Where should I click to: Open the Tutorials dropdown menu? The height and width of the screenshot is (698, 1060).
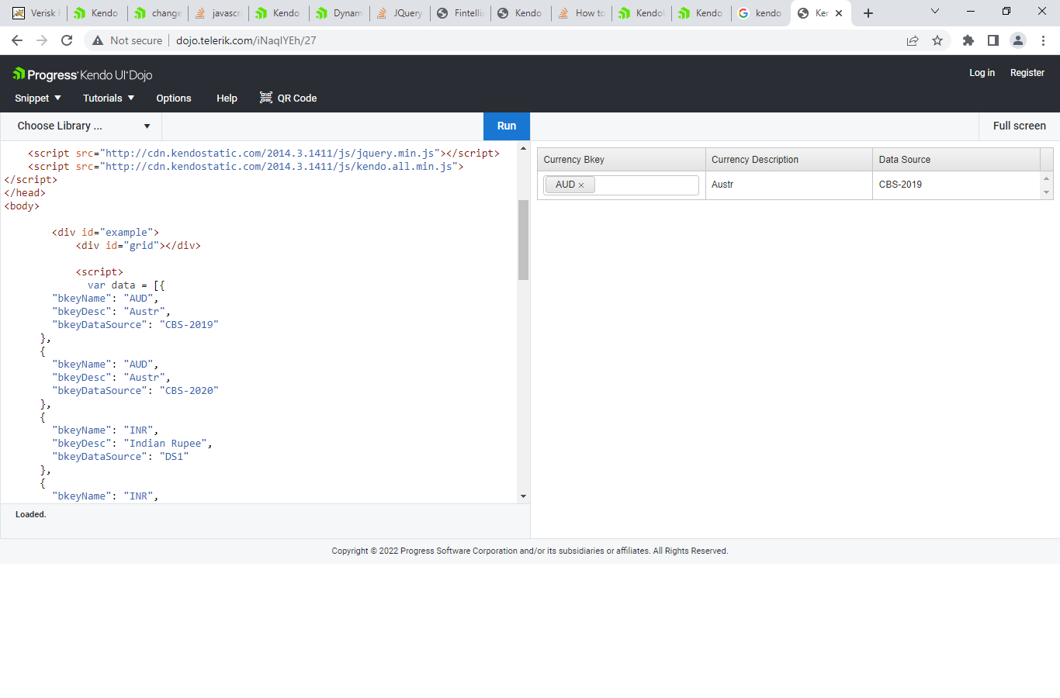tap(109, 98)
